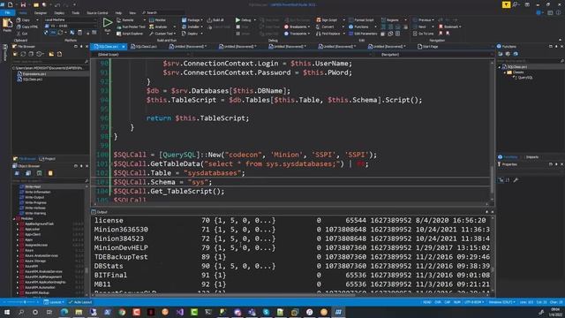This screenshot has height=318, width=565.
Task: Click the Output panel vertical scrollbar
Action: pos(492,254)
